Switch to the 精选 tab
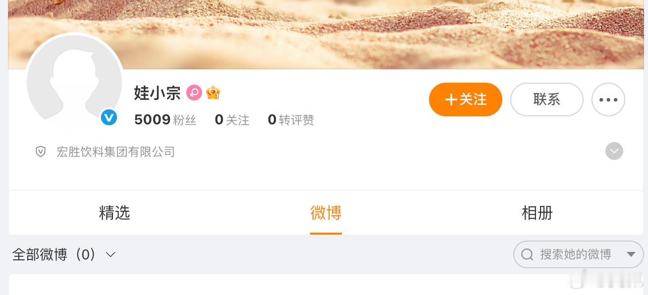This screenshot has width=648, height=295. tap(114, 213)
